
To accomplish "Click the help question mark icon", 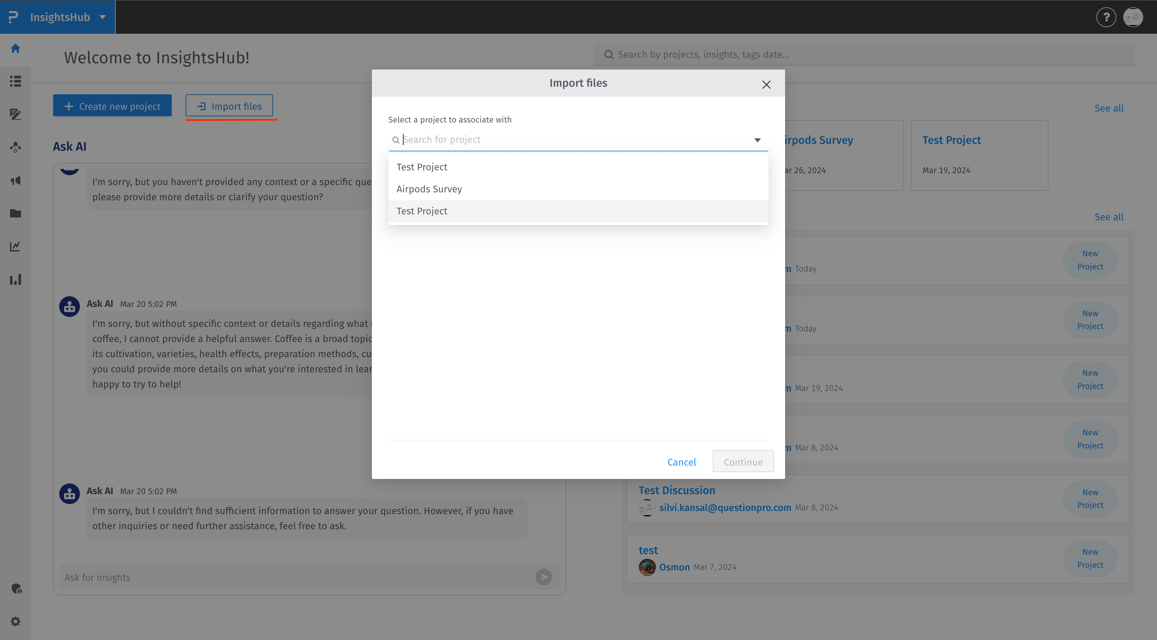I will [1106, 17].
